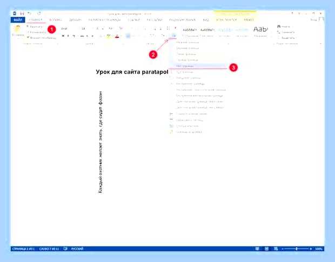Switch to the ГЛАВНАЯ tab
Screen dimensions: 335x262
[36, 20]
